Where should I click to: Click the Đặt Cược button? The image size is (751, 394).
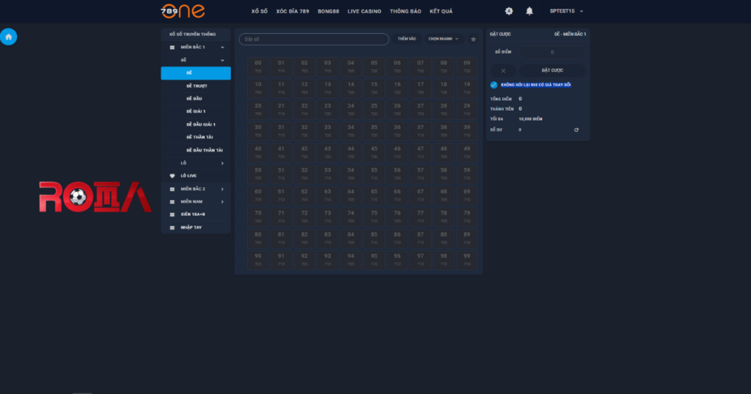pos(552,71)
